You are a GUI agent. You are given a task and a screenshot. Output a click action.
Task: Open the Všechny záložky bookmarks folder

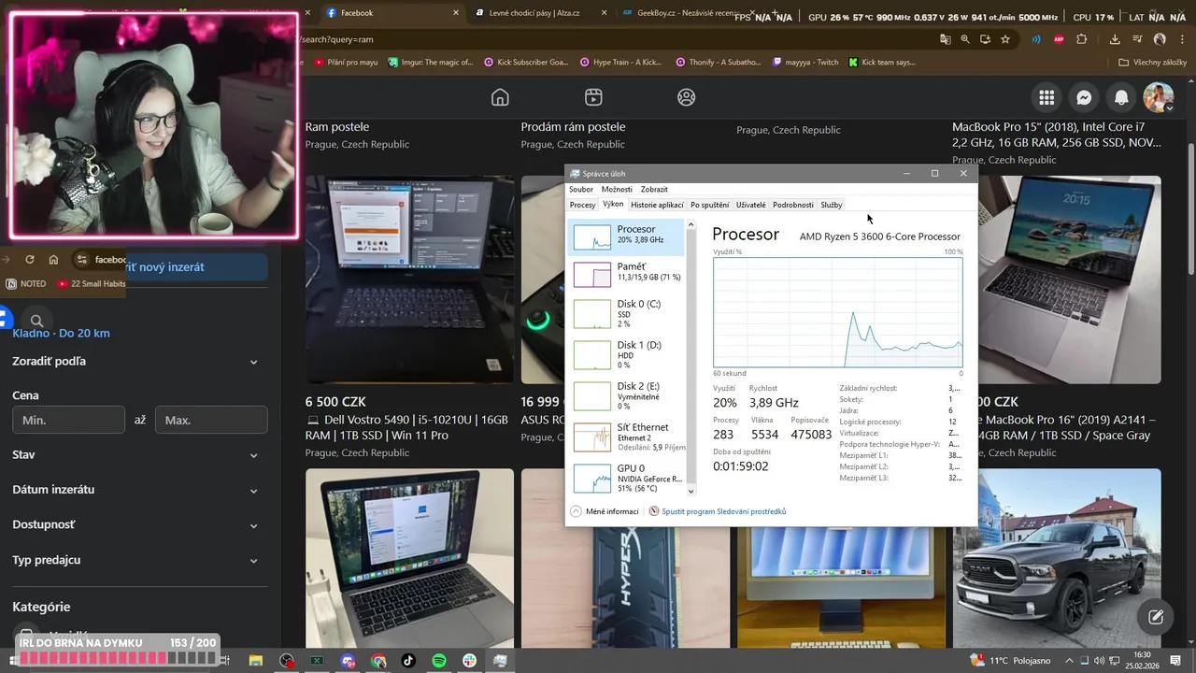click(1153, 63)
